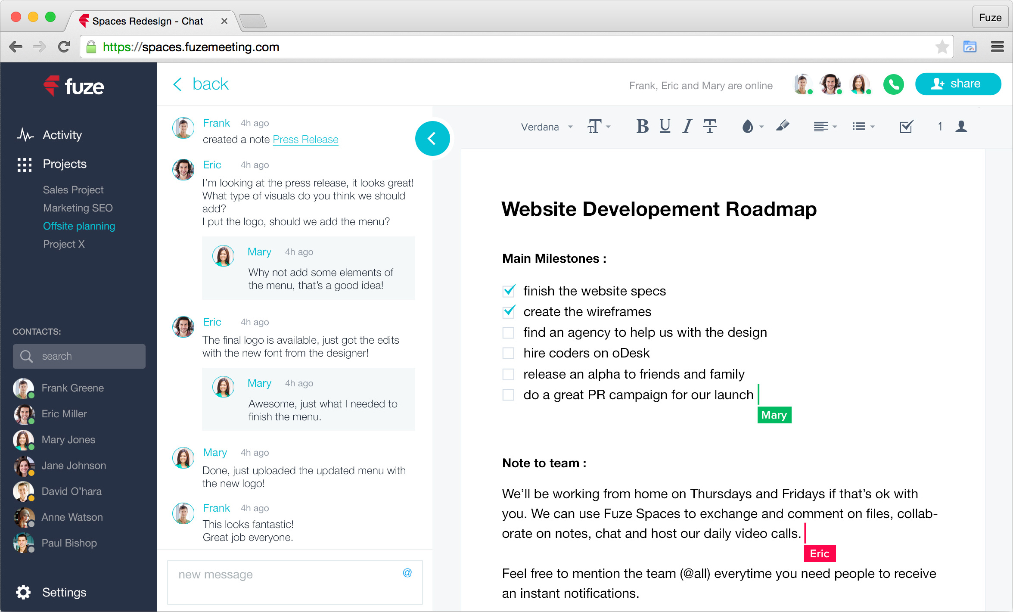This screenshot has height=612, width=1013.
Task: Click the note title Website Developement Roadmap
Action: pyautogui.click(x=659, y=209)
